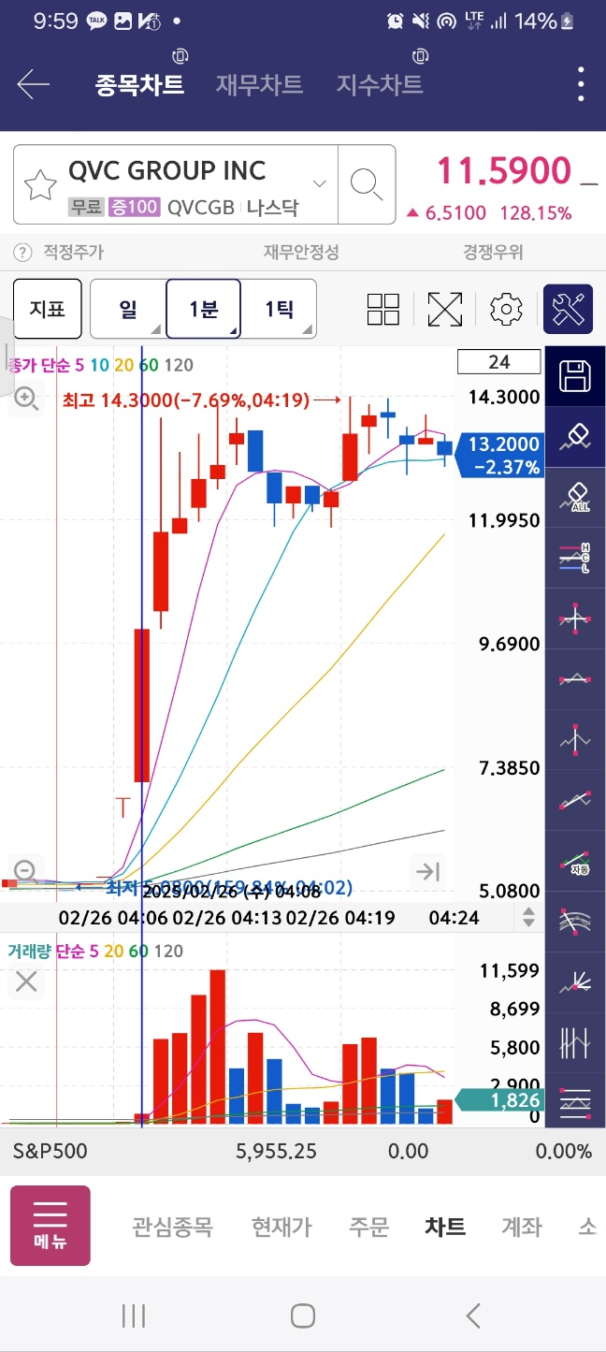Zoom in the chart with magnifier plus
The image size is (606, 1352).
click(x=25, y=399)
